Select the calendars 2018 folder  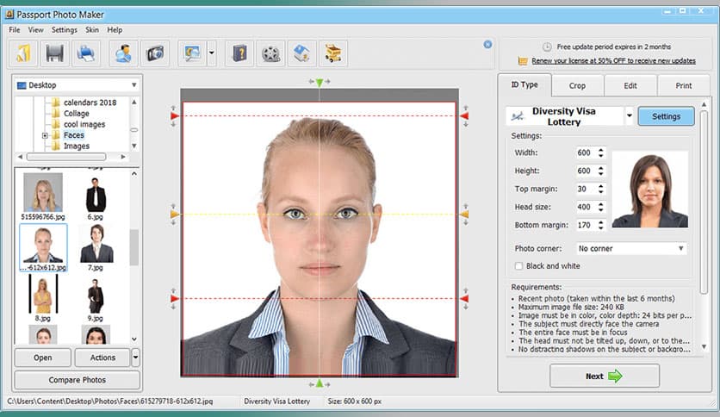coord(90,103)
